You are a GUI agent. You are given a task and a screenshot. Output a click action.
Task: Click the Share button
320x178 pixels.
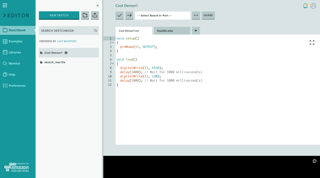point(208,15)
